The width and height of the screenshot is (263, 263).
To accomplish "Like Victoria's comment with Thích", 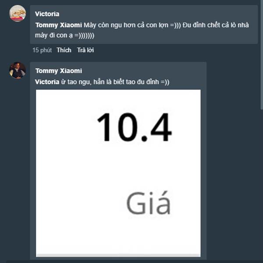I will tap(64, 50).
